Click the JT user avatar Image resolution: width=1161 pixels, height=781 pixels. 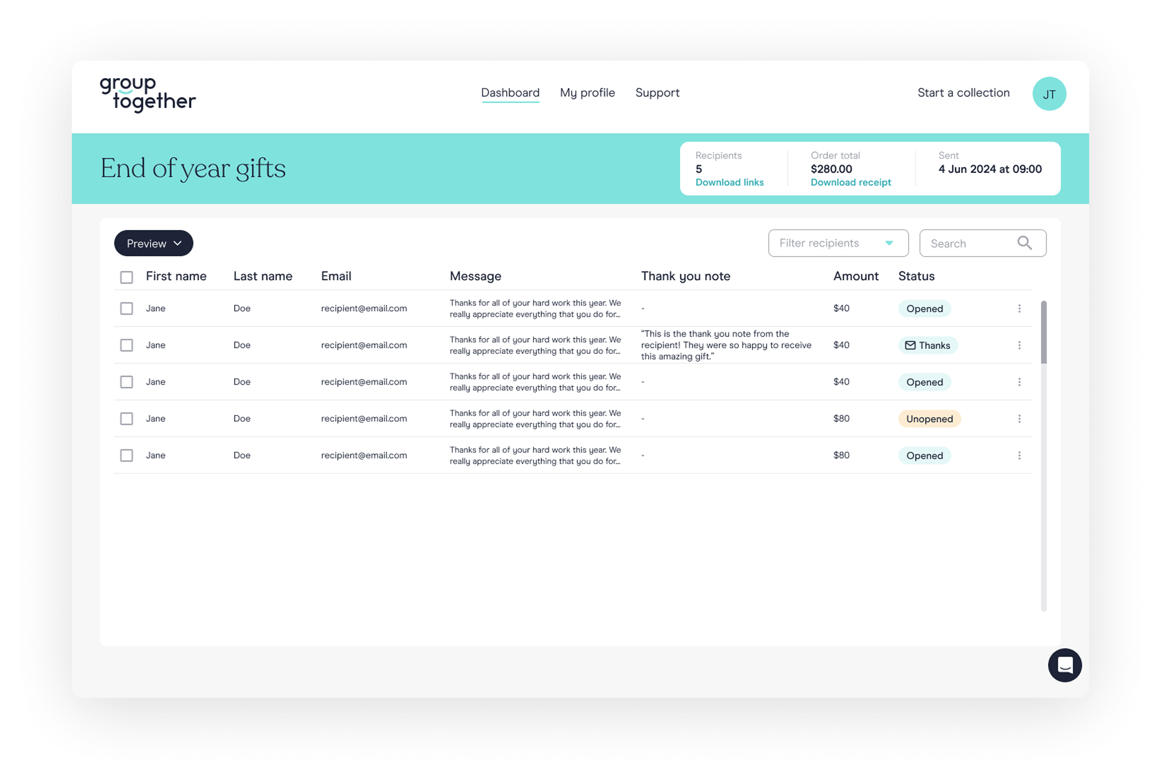pyautogui.click(x=1049, y=94)
